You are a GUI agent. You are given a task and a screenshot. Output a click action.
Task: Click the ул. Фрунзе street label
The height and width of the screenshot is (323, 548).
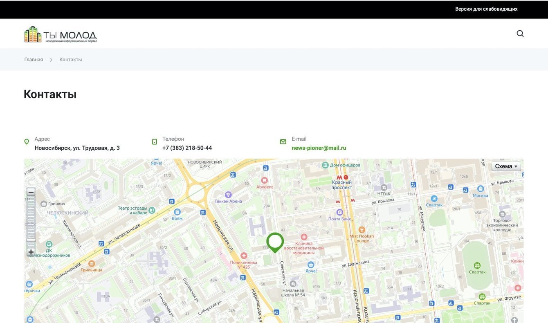click(x=509, y=298)
